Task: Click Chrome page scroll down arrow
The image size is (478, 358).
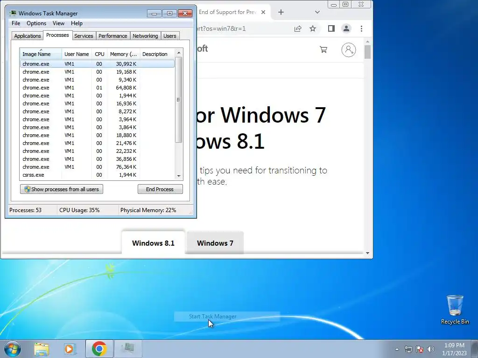Action: tap(367, 253)
